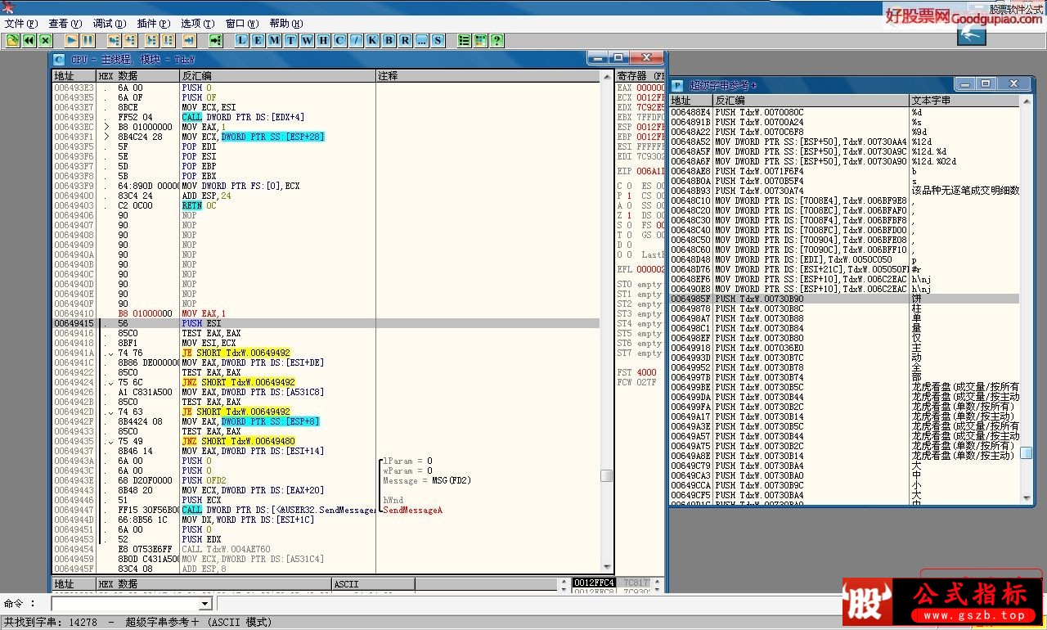
Task: Open the 查看(V) menu
Action: [65, 24]
